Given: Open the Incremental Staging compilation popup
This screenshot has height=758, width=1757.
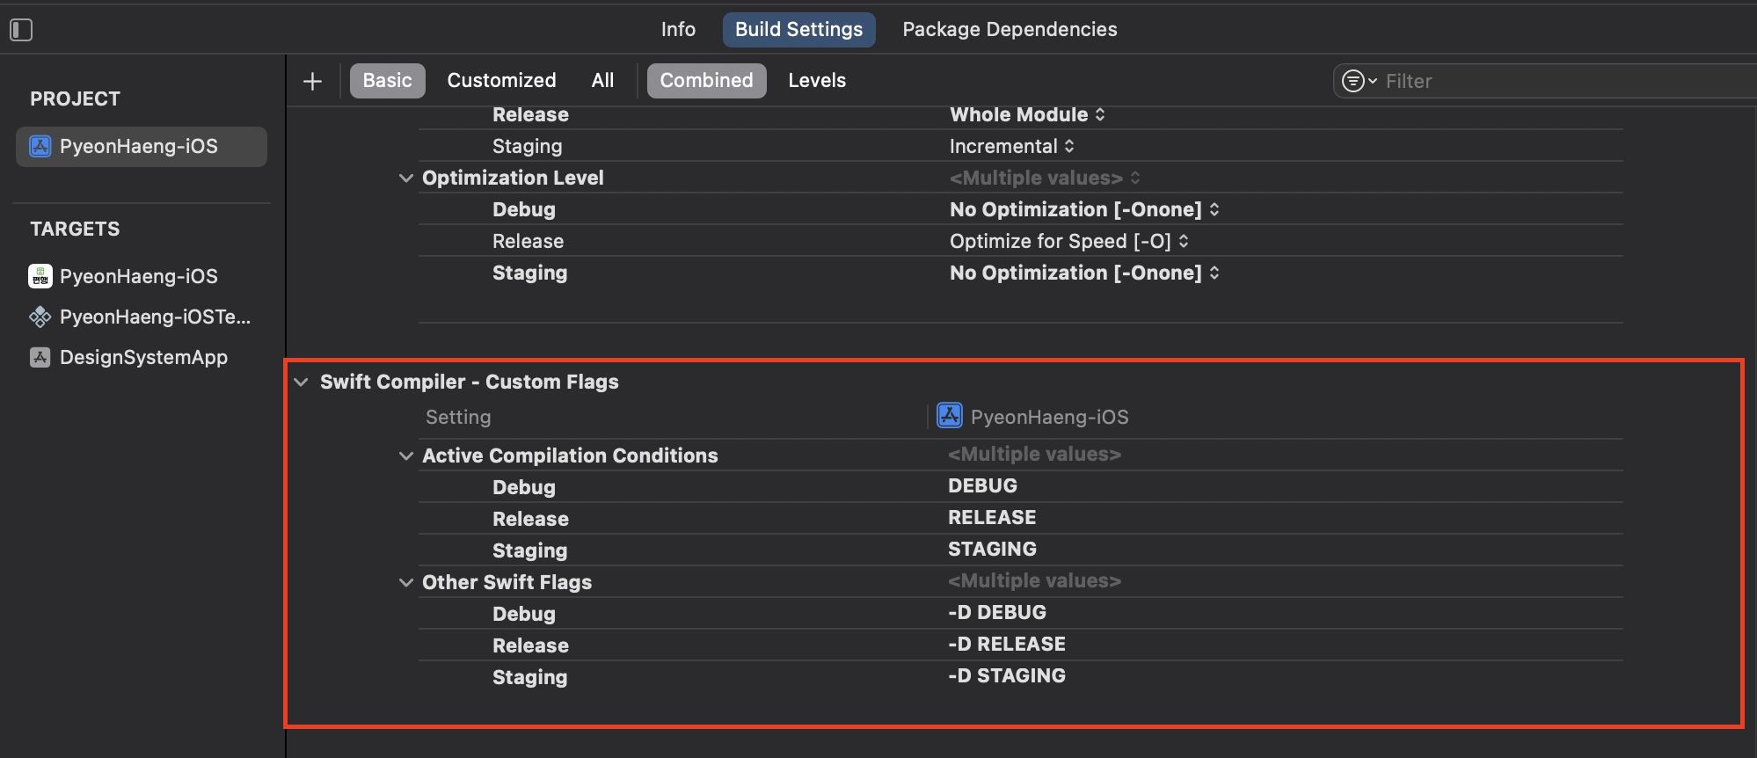Looking at the screenshot, I should [1012, 146].
